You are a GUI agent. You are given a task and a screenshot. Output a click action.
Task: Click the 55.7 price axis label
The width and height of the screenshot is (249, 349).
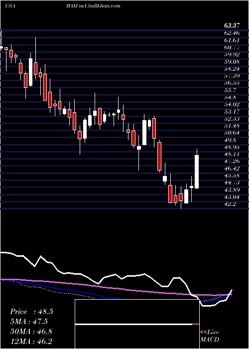click(230, 90)
